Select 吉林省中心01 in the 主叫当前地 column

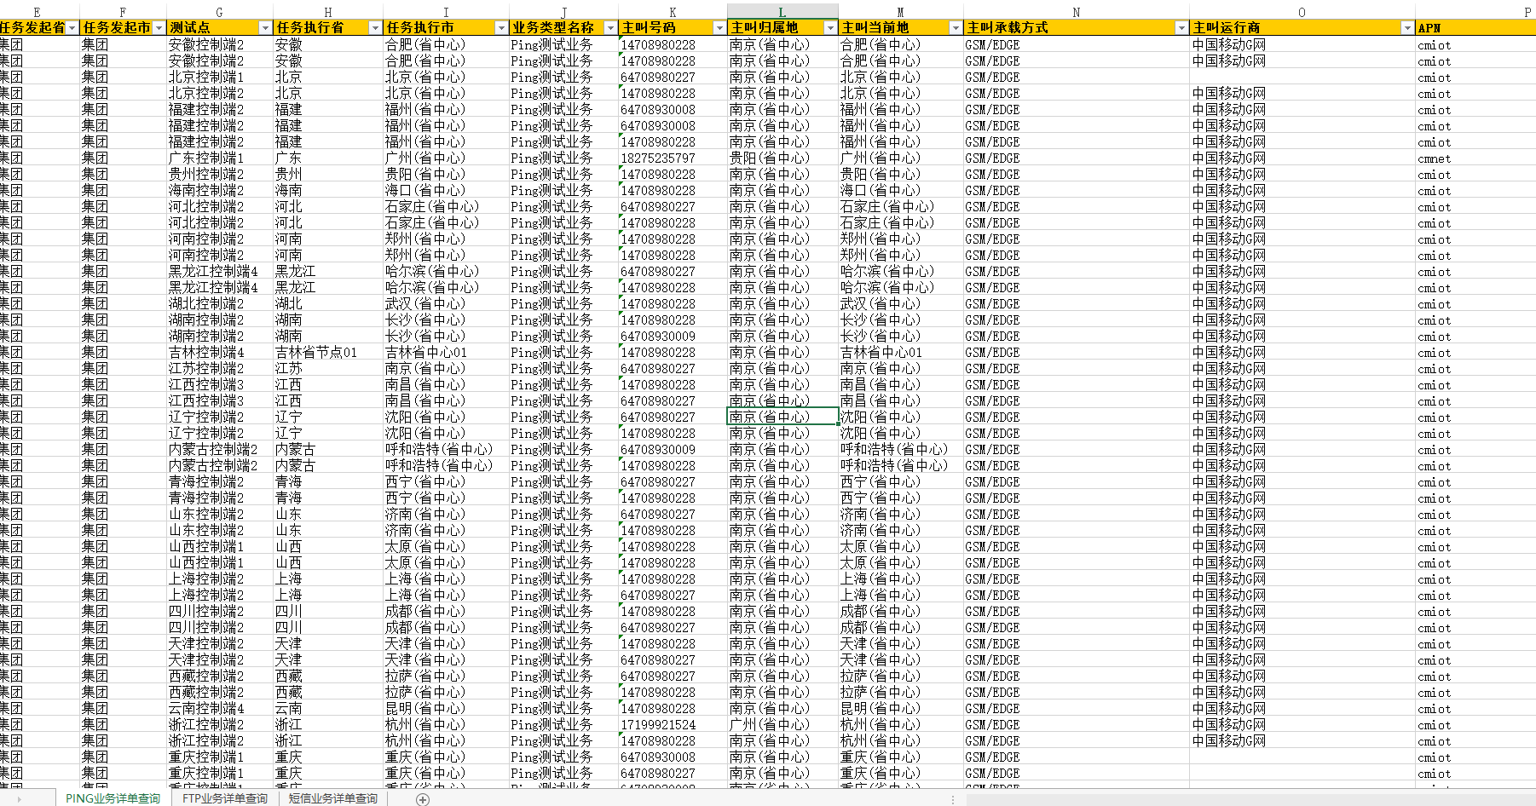coord(901,352)
